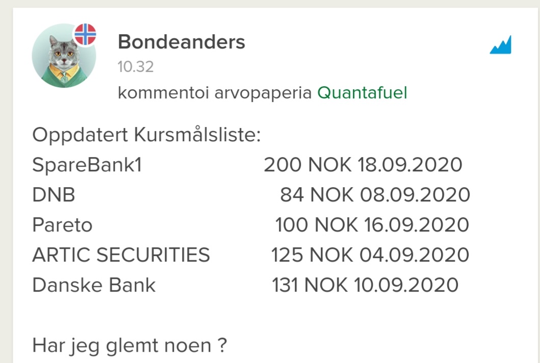Select the Danske Bank broker name
The width and height of the screenshot is (540, 363).
pos(94,285)
